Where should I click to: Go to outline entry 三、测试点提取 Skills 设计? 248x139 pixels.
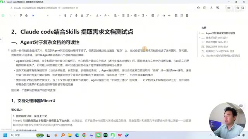pyautogui.click(x=214, y=42)
